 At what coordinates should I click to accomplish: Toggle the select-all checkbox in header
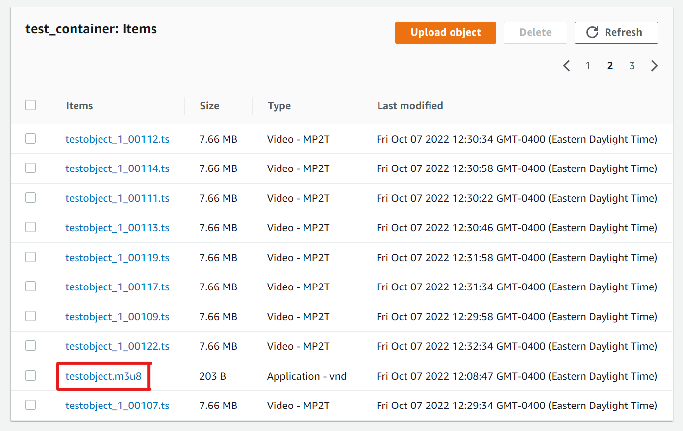pyautogui.click(x=31, y=105)
